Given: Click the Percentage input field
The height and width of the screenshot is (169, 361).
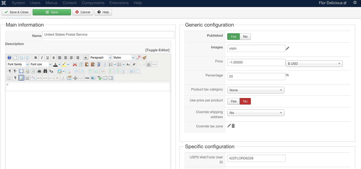Looking at the screenshot, I should point(256,76).
